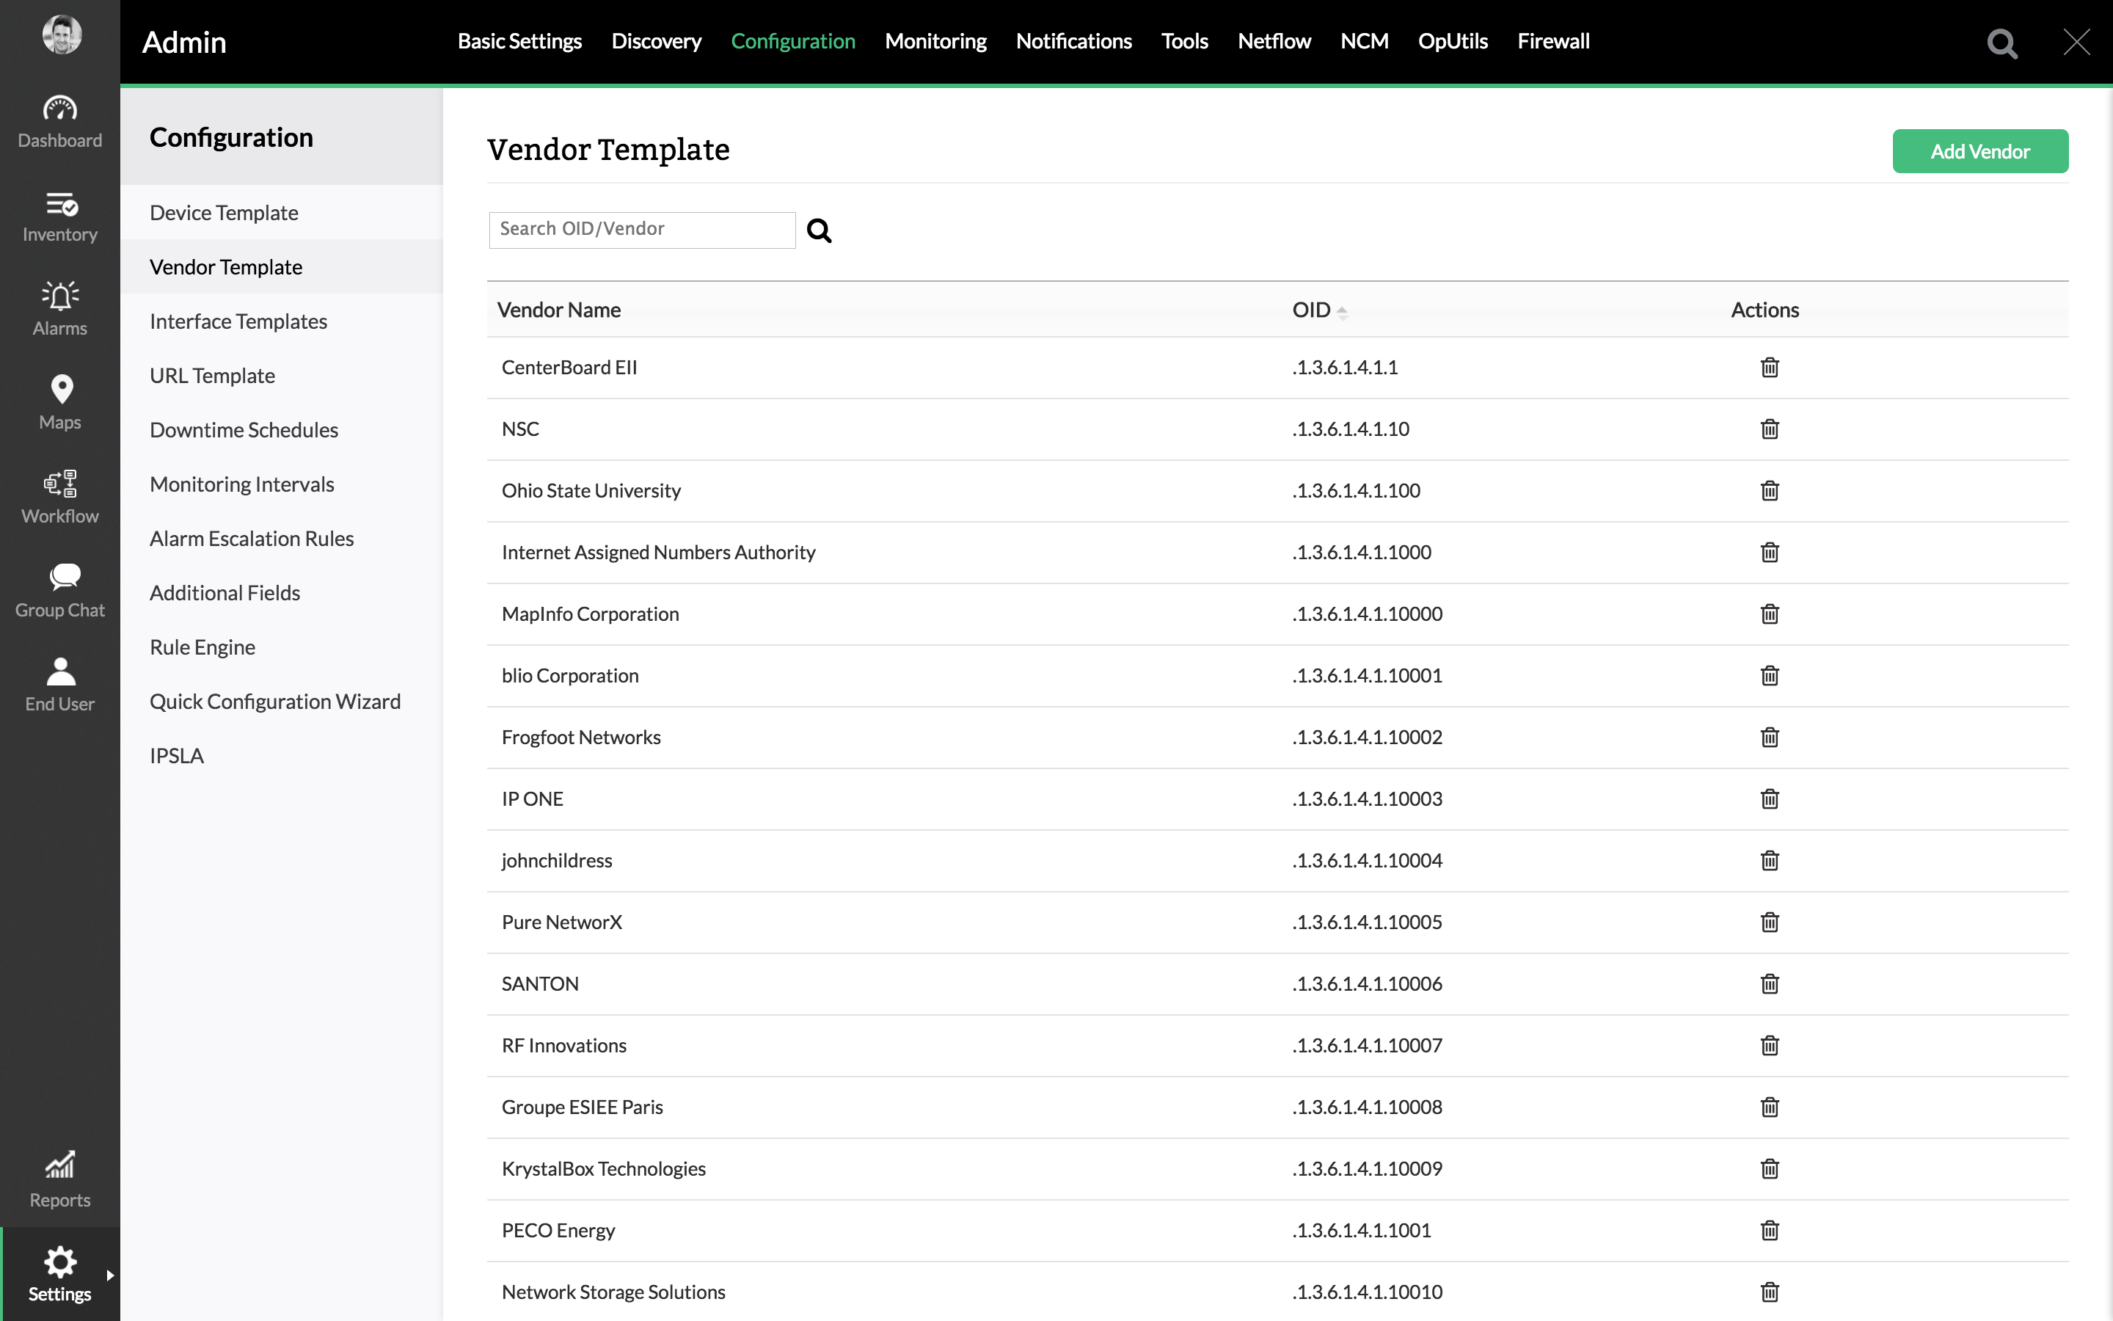Open global search in the top bar

point(2001,43)
